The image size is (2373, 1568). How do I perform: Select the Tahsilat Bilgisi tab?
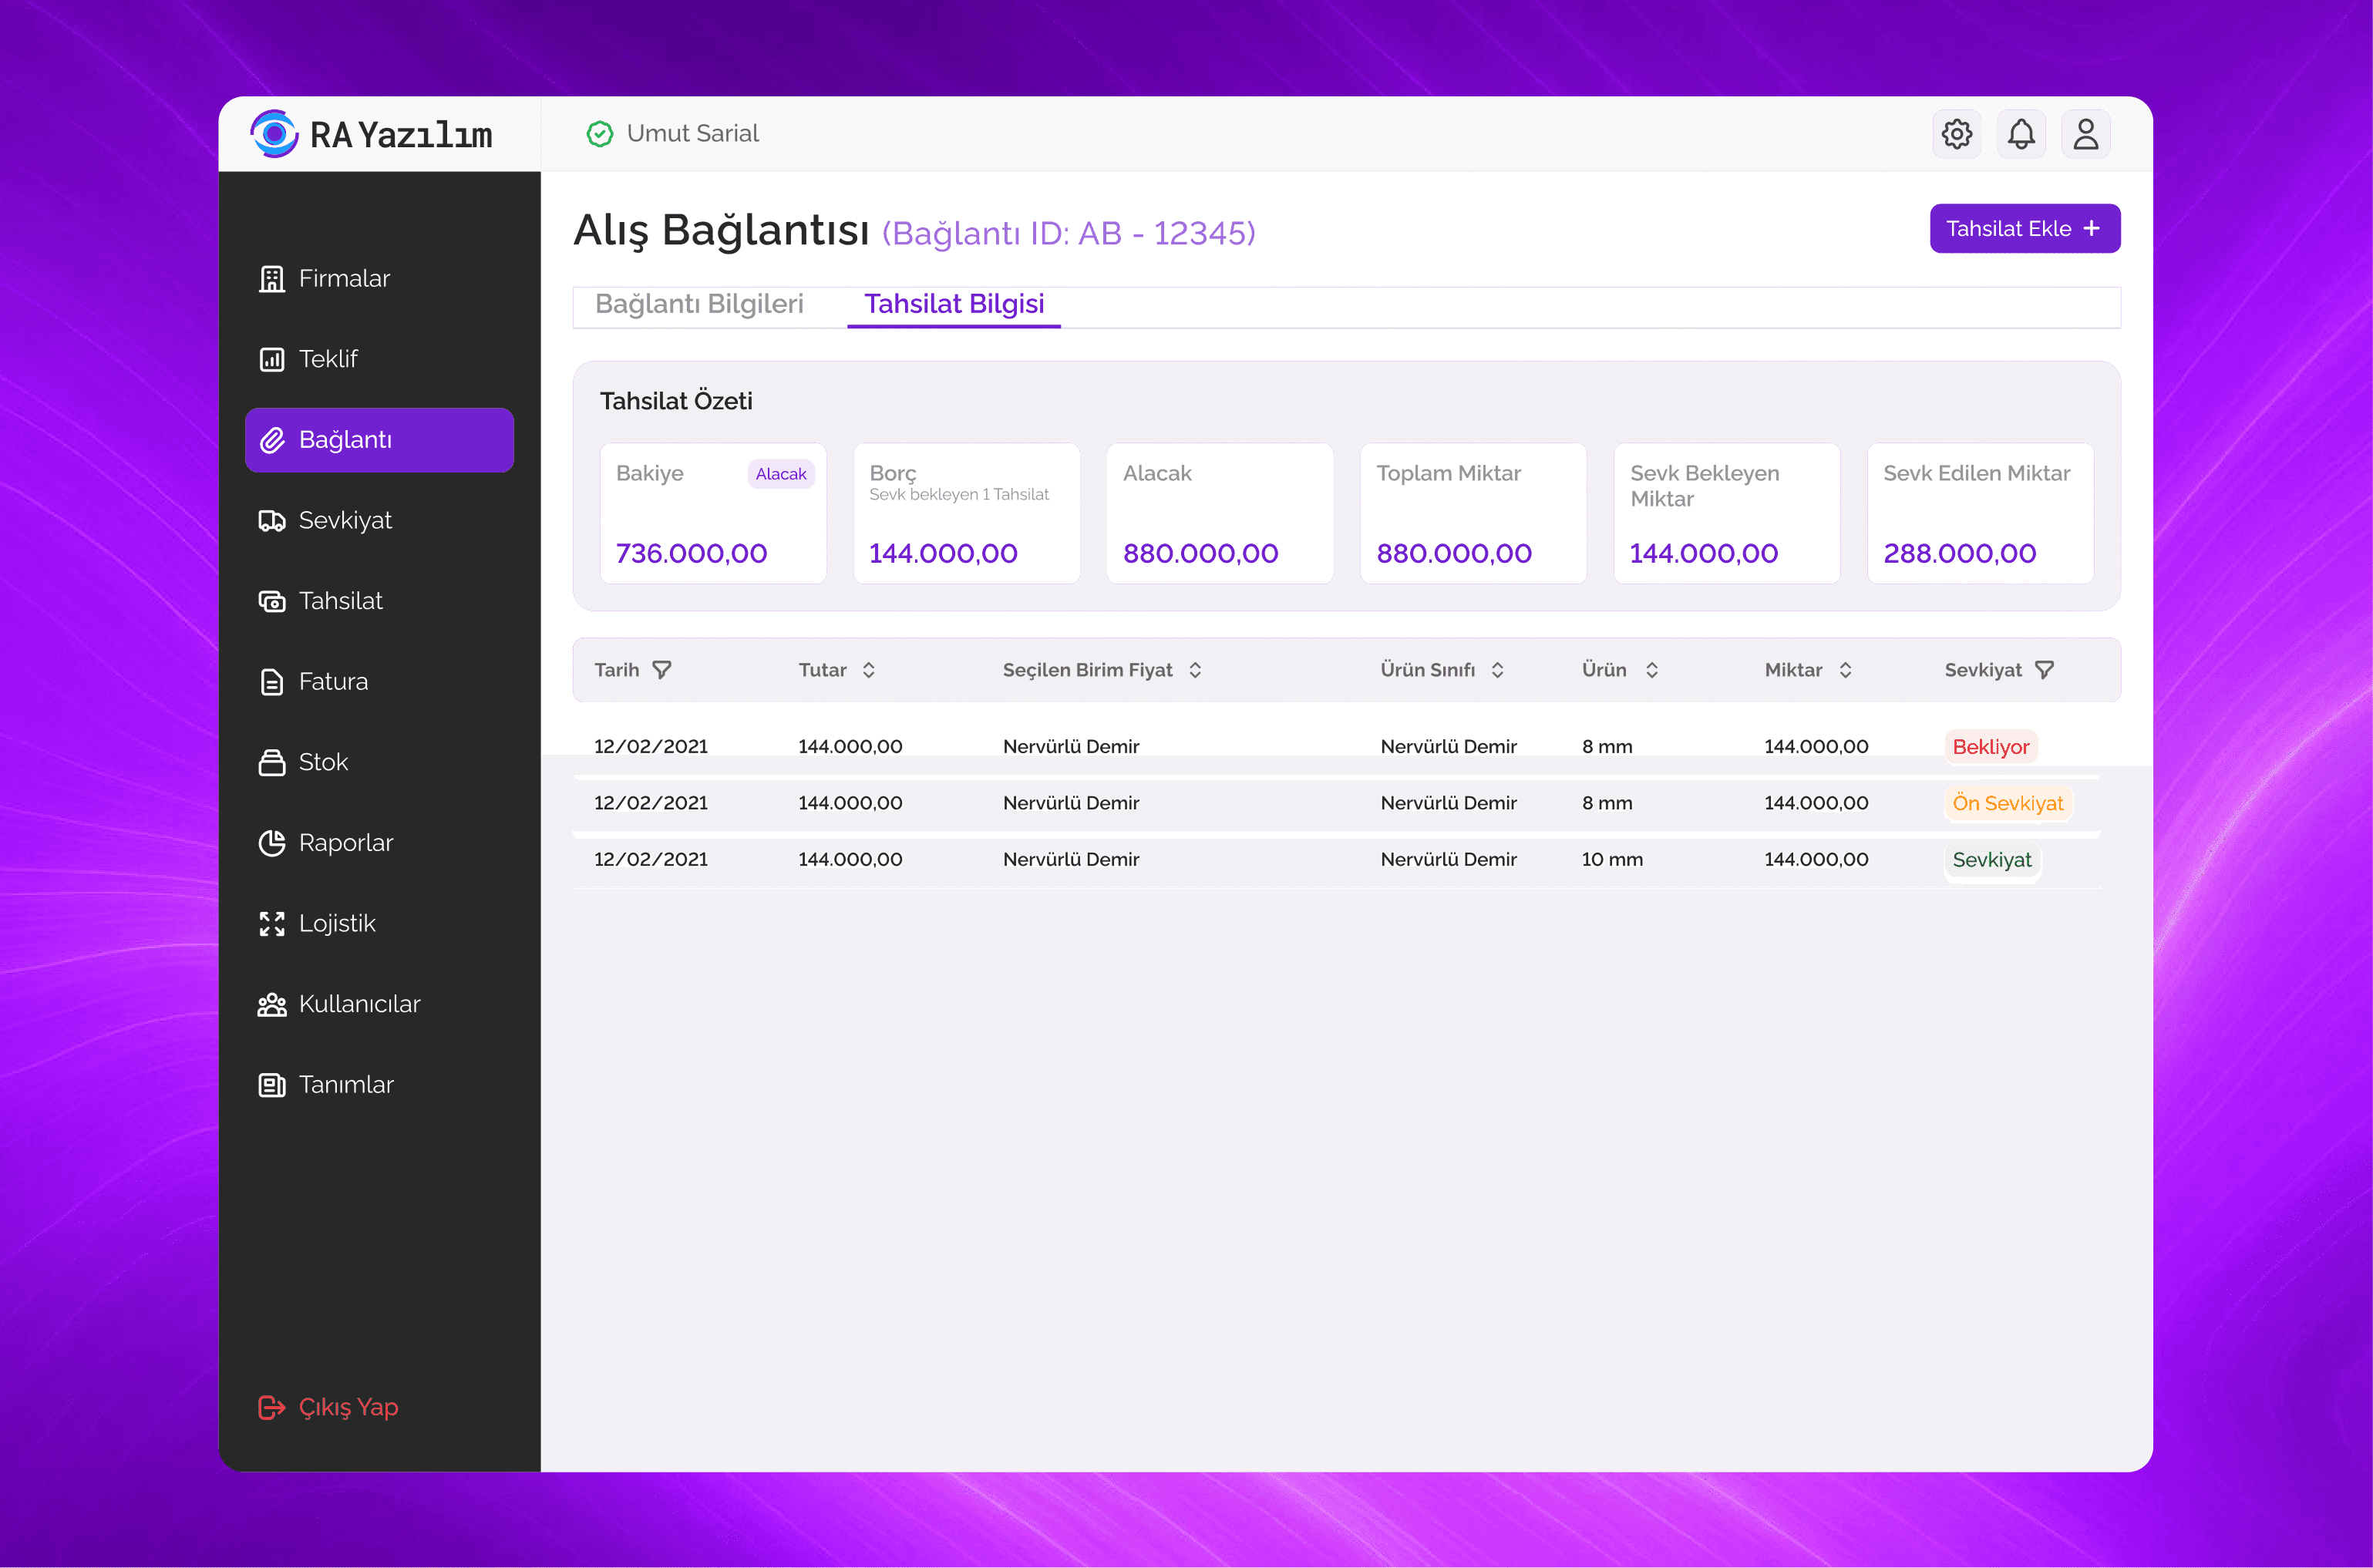click(954, 304)
